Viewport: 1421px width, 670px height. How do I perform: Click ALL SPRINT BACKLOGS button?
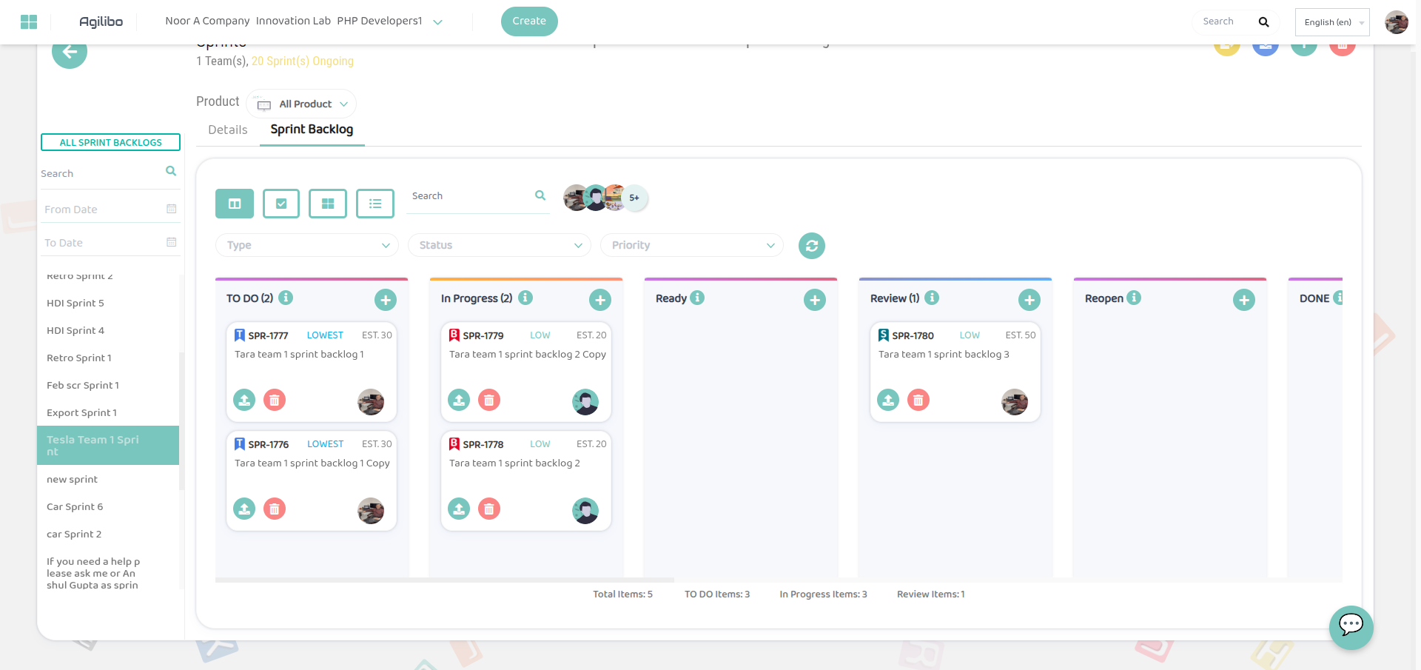[x=110, y=142]
